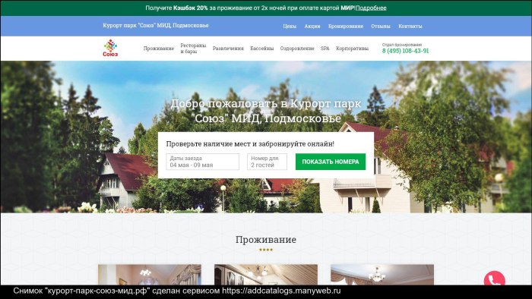Call booking phone 8 (495) 108-43-91
The width and height of the screenshot is (532, 299).
(405, 51)
